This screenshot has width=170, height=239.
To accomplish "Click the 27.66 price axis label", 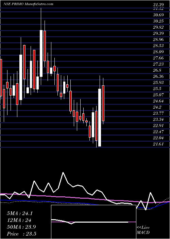I will (158, 58).
